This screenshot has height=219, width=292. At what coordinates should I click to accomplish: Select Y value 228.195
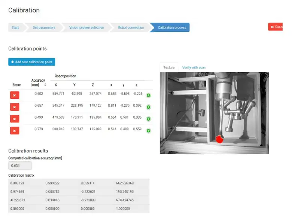pyautogui.click(x=77, y=106)
